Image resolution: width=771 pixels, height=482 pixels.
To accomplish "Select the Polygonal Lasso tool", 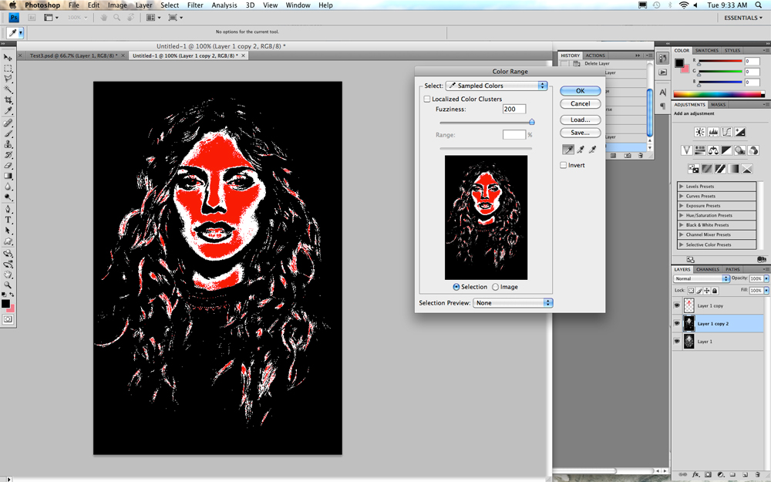I will [8, 79].
